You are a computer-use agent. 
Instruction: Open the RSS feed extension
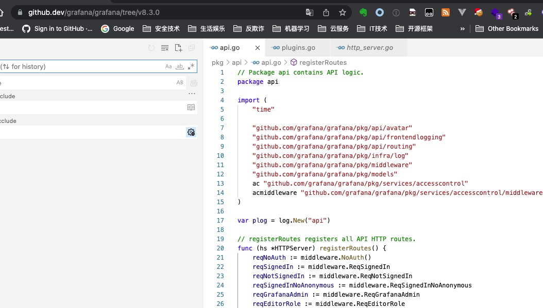[x=445, y=13]
